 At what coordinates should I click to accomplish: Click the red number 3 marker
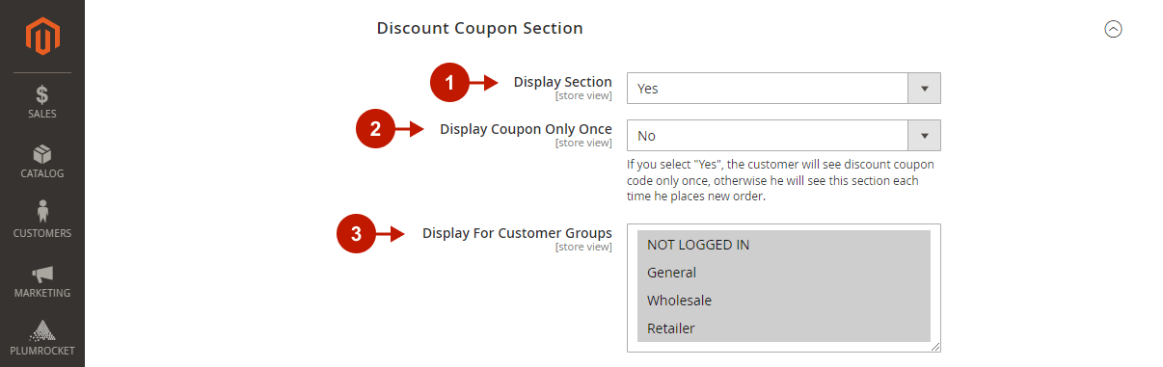(356, 233)
